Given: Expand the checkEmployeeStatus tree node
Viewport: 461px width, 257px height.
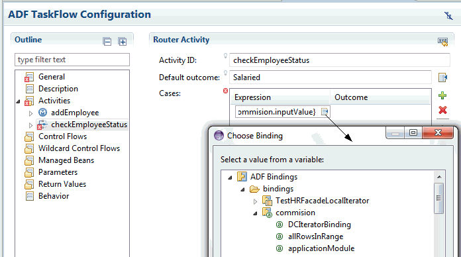Looking at the screenshot, I should (x=30, y=125).
